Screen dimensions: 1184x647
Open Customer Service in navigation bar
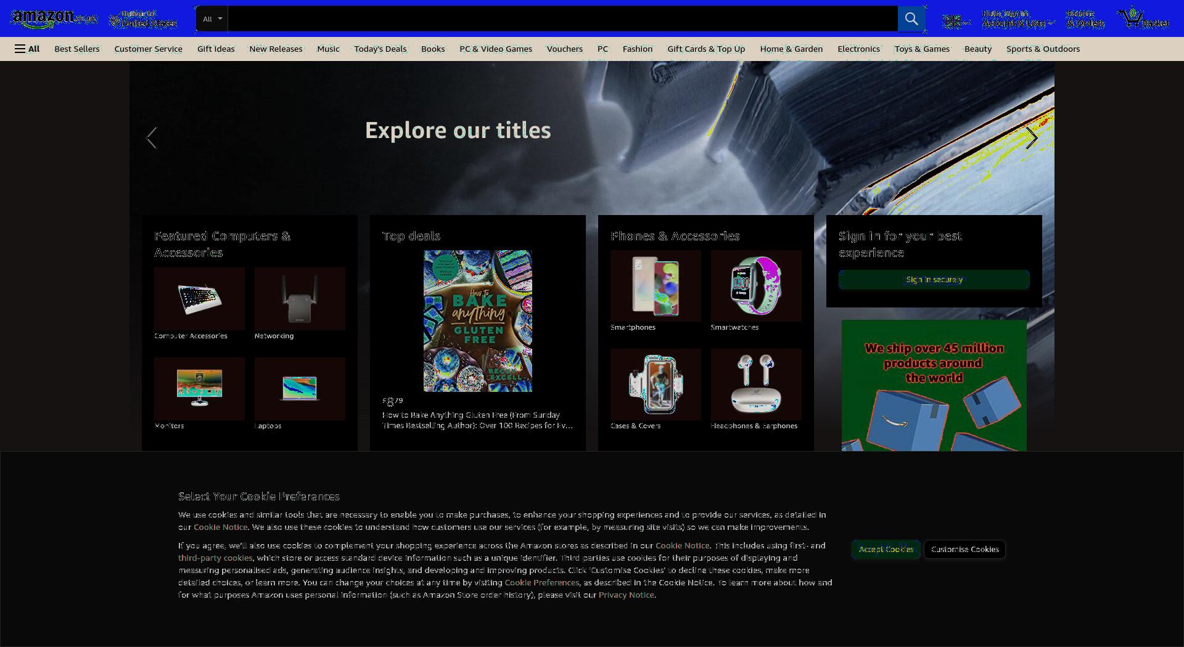148,49
